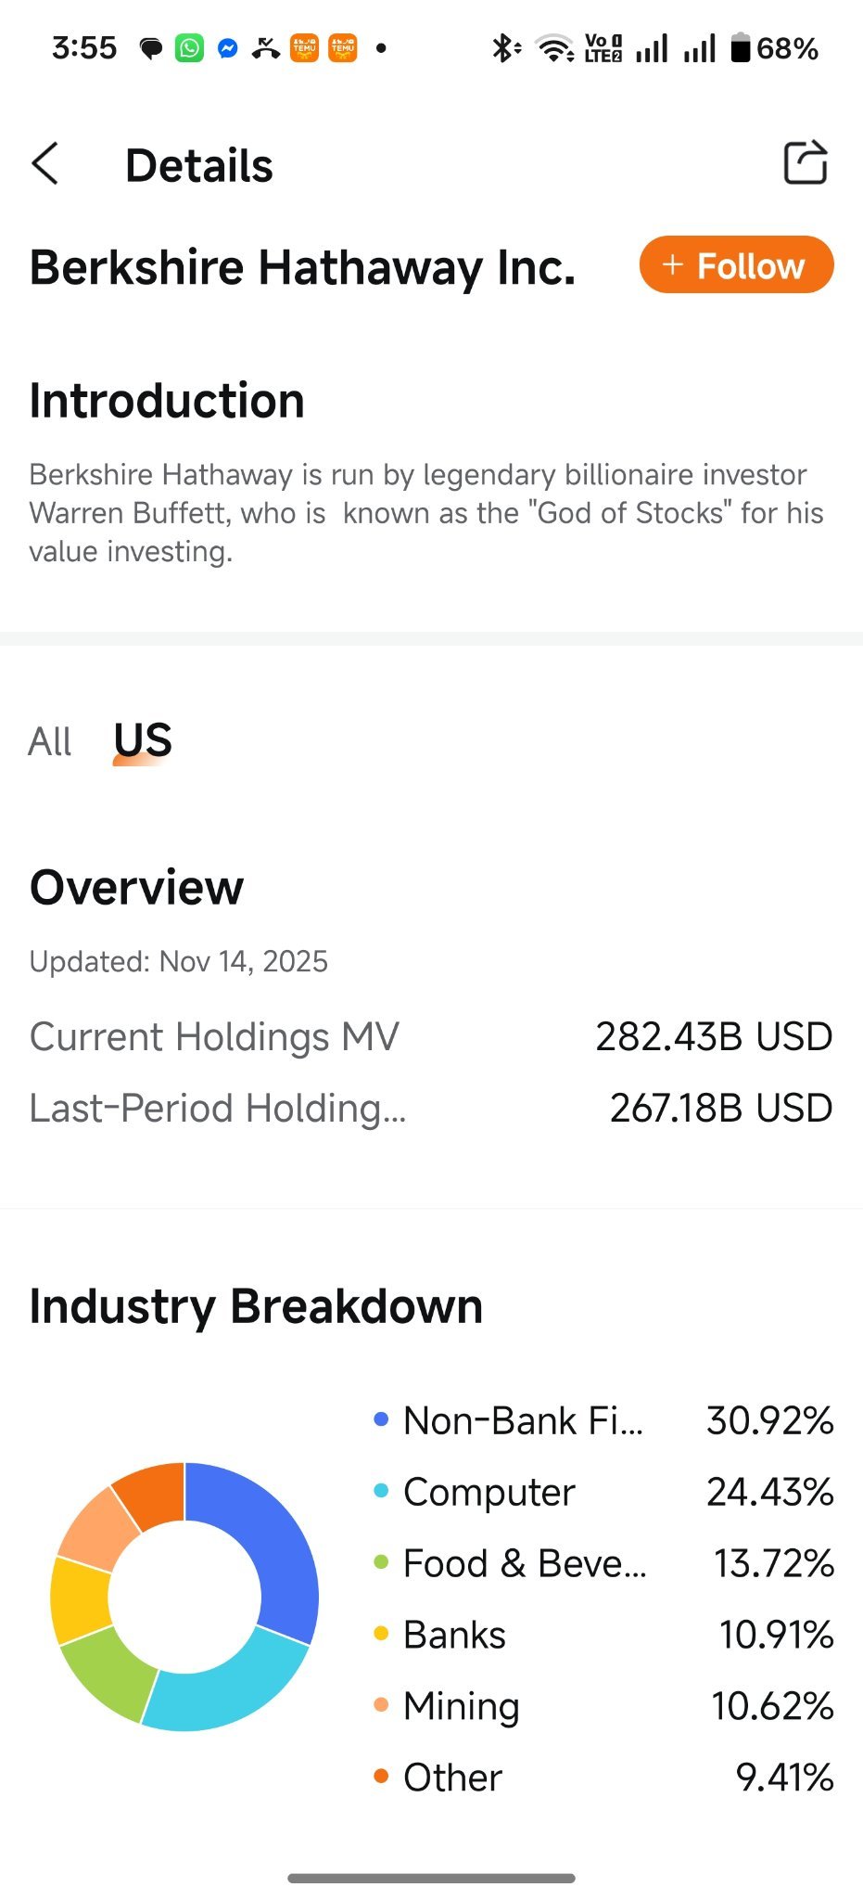The width and height of the screenshot is (863, 1900).
Task: Tap the Bluetooth status icon
Action: coord(505,48)
